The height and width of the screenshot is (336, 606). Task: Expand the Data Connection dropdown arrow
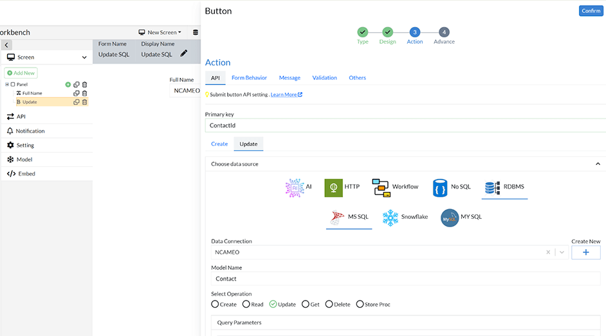[562, 252]
